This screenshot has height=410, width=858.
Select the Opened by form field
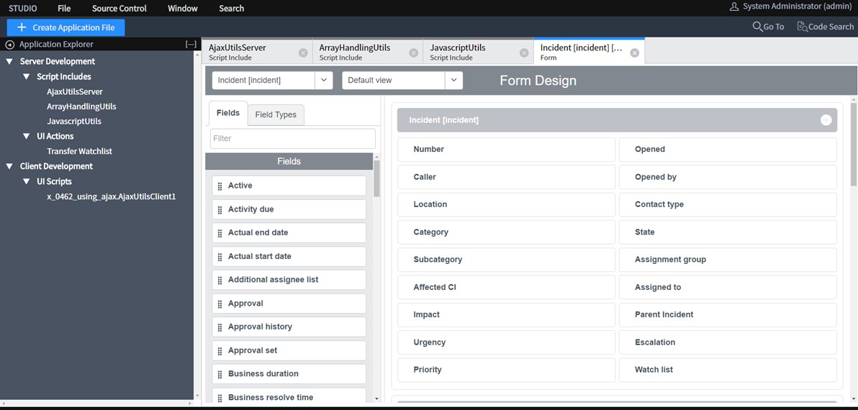click(728, 177)
